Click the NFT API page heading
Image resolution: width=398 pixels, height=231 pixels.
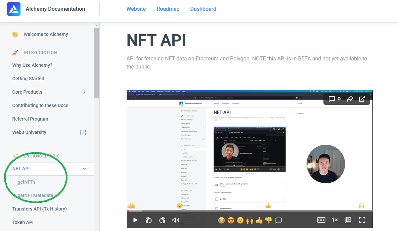(x=156, y=40)
